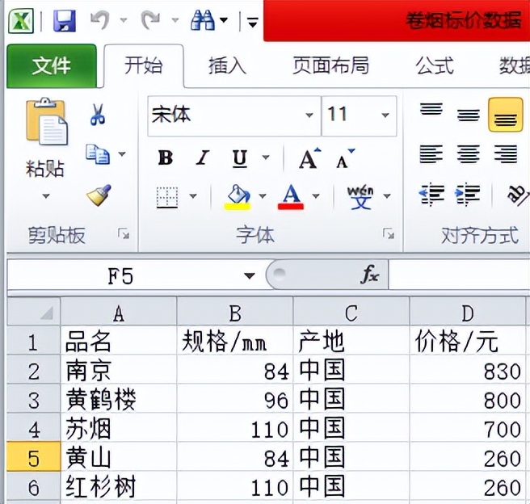530x504 pixels.
Task: Increase indent icon
Action: (x=468, y=194)
